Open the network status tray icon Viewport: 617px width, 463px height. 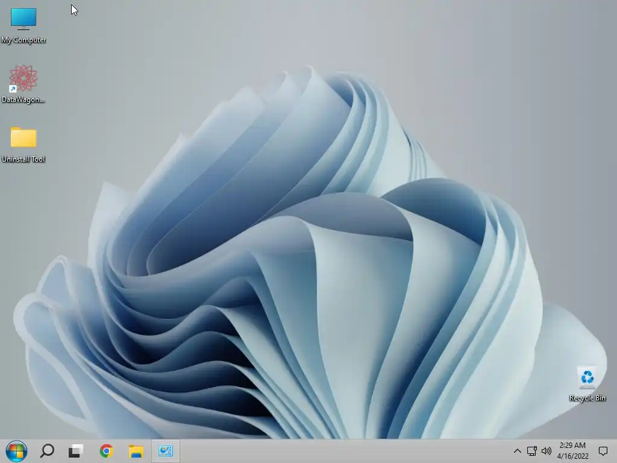pos(531,451)
